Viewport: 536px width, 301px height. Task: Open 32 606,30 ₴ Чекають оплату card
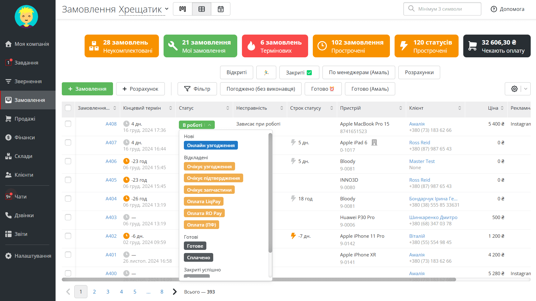pyautogui.click(x=497, y=46)
